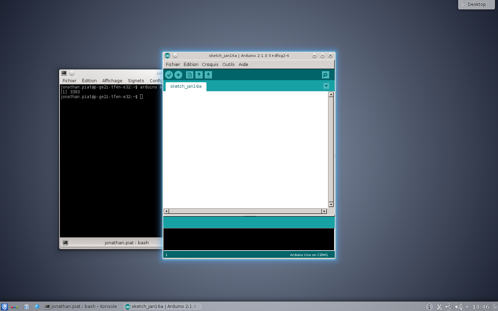The width and height of the screenshot is (498, 311).
Task: Click the Open sketch up-arrow icon
Action: [199, 75]
